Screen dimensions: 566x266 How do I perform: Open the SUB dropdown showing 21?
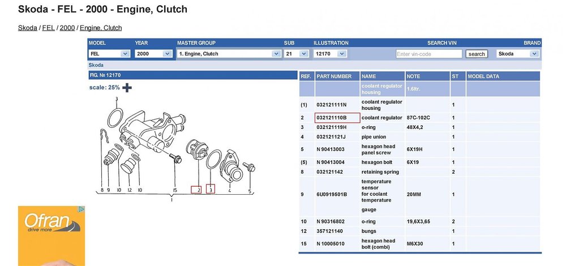point(296,54)
